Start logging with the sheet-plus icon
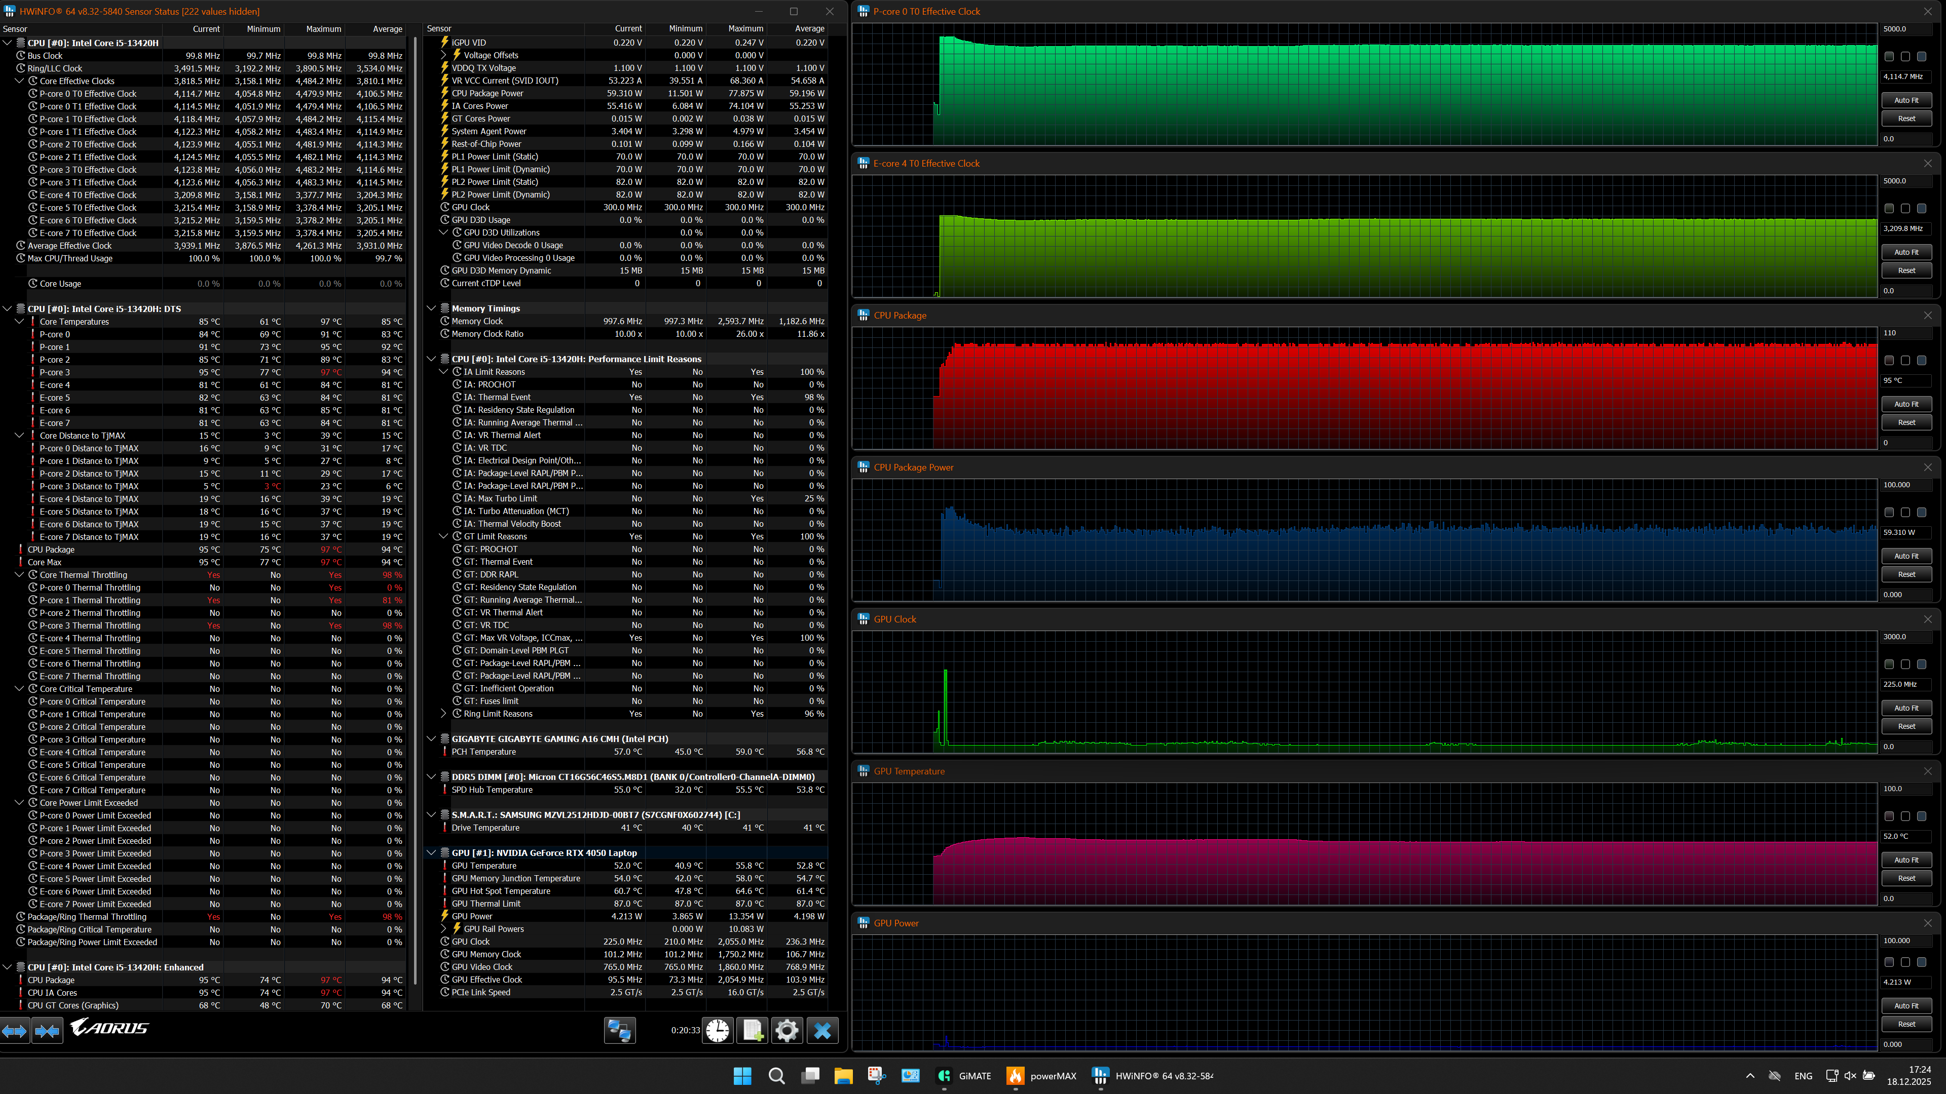Image resolution: width=1946 pixels, height=1094 pixels. pos(753,1031)
